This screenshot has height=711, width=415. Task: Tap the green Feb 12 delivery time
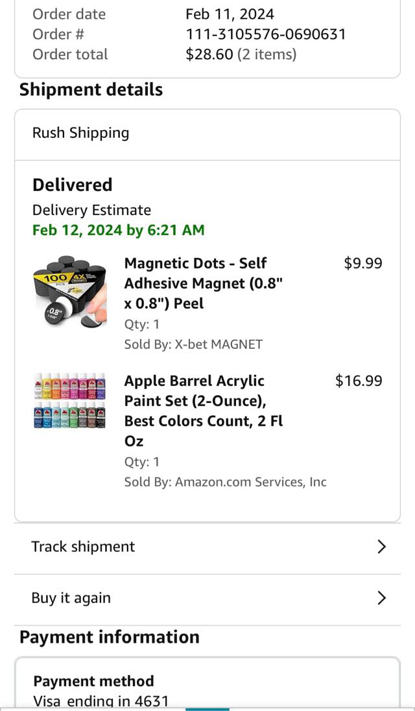click(x=118, y=229)
